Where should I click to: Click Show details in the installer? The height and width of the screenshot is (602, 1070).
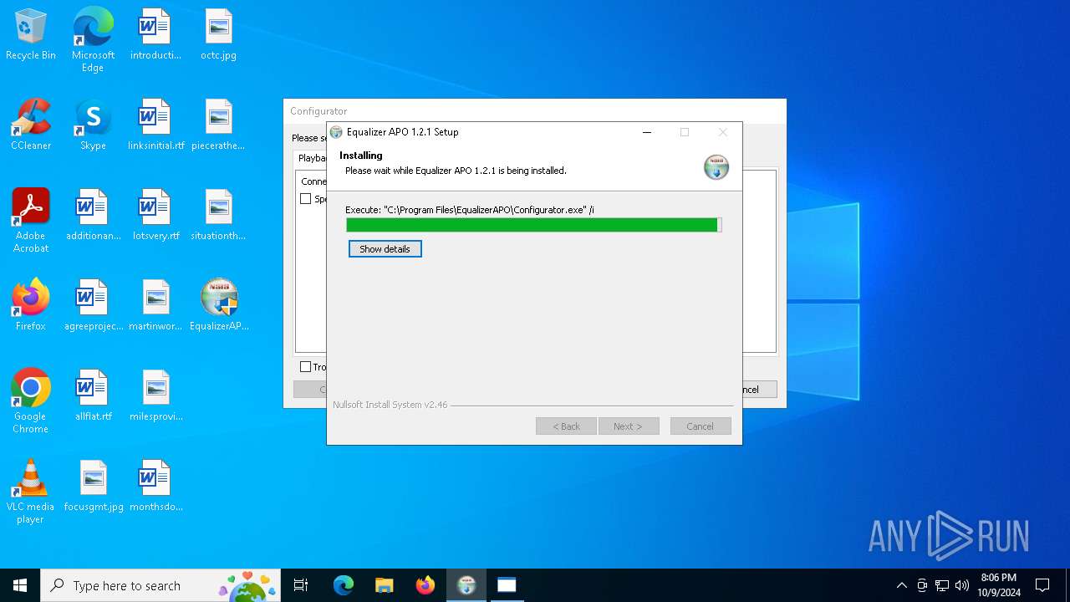385,249
